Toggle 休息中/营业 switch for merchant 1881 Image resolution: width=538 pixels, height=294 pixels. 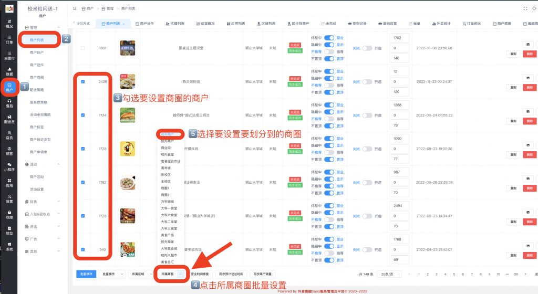pyautogui.click(x=329, y=38)
